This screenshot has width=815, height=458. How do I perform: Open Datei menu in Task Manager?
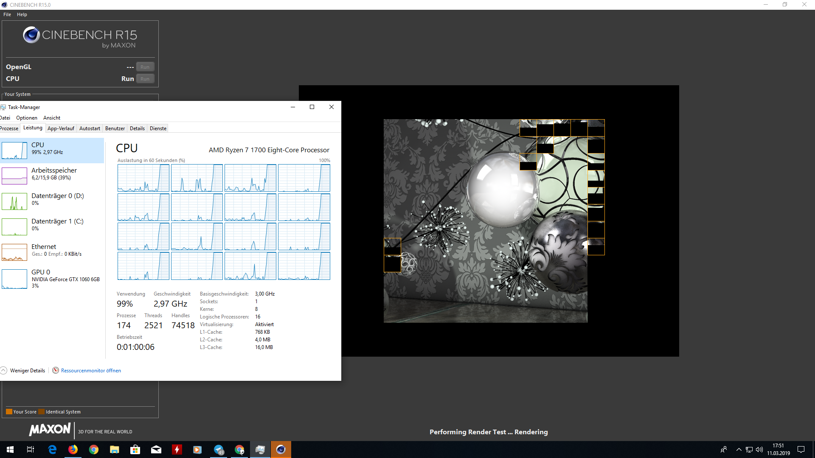pos(5,118)
